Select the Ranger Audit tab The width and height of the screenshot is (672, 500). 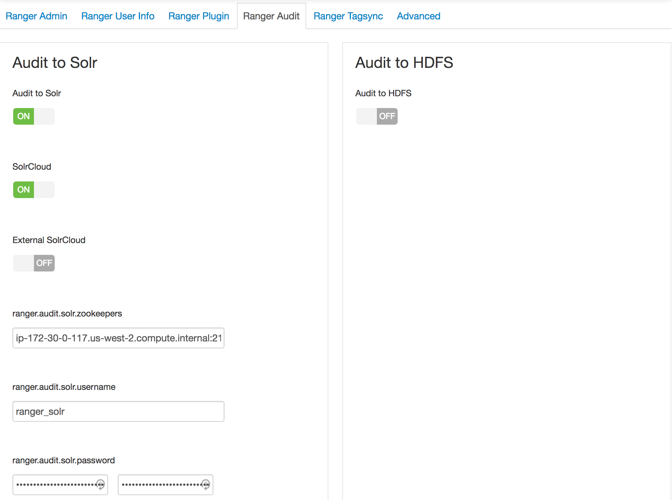(x=271, y=16)
